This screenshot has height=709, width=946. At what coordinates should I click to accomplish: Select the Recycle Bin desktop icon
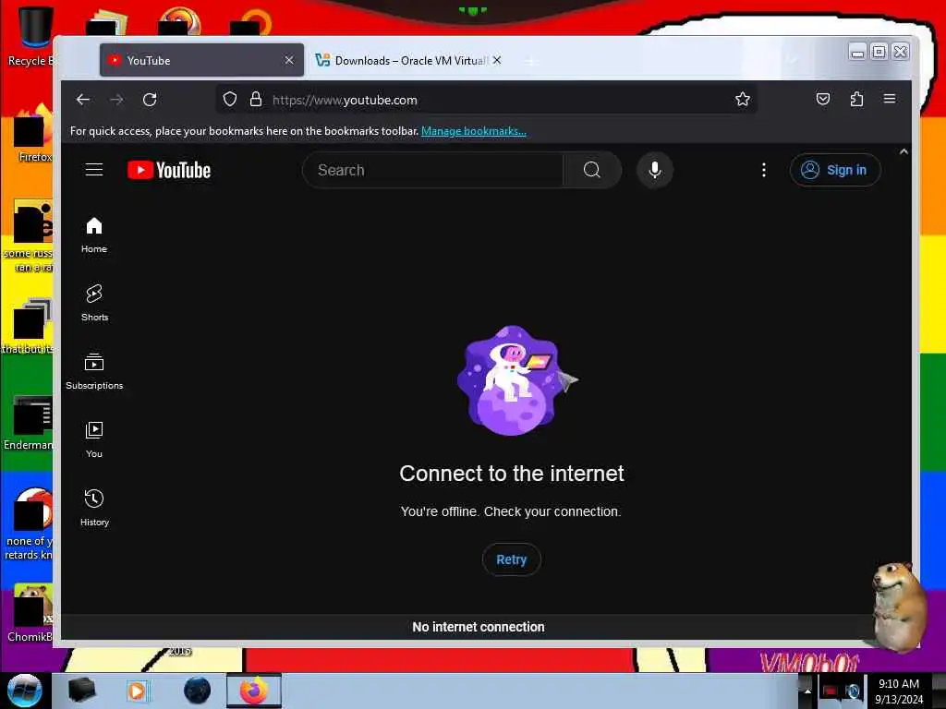pyautogui.click(x=30, y=37)
